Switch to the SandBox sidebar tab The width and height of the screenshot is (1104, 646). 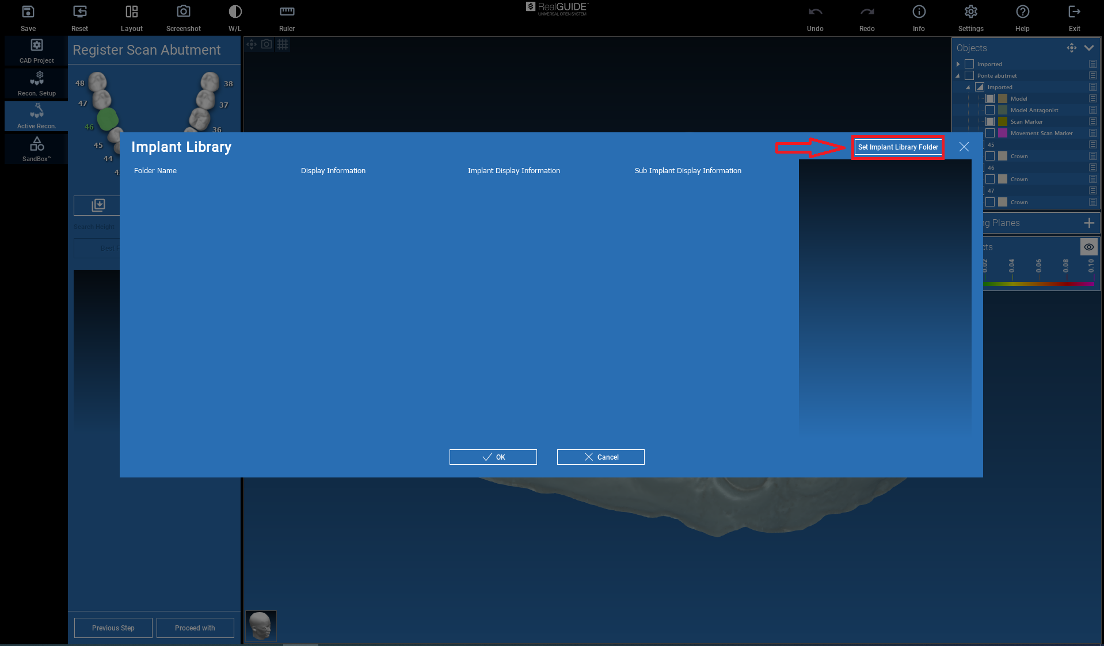point(36,149)
